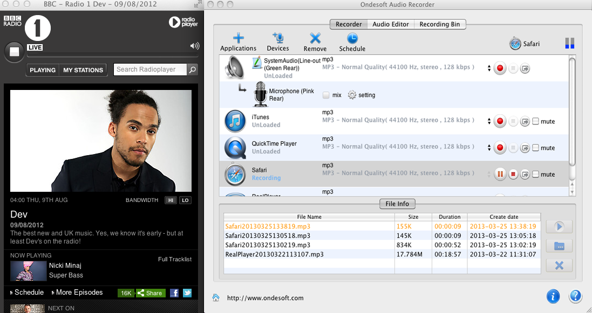Select HI bandwidth in Radioplayer
This screenshot has height=313, width=592.
pos(171,200)
